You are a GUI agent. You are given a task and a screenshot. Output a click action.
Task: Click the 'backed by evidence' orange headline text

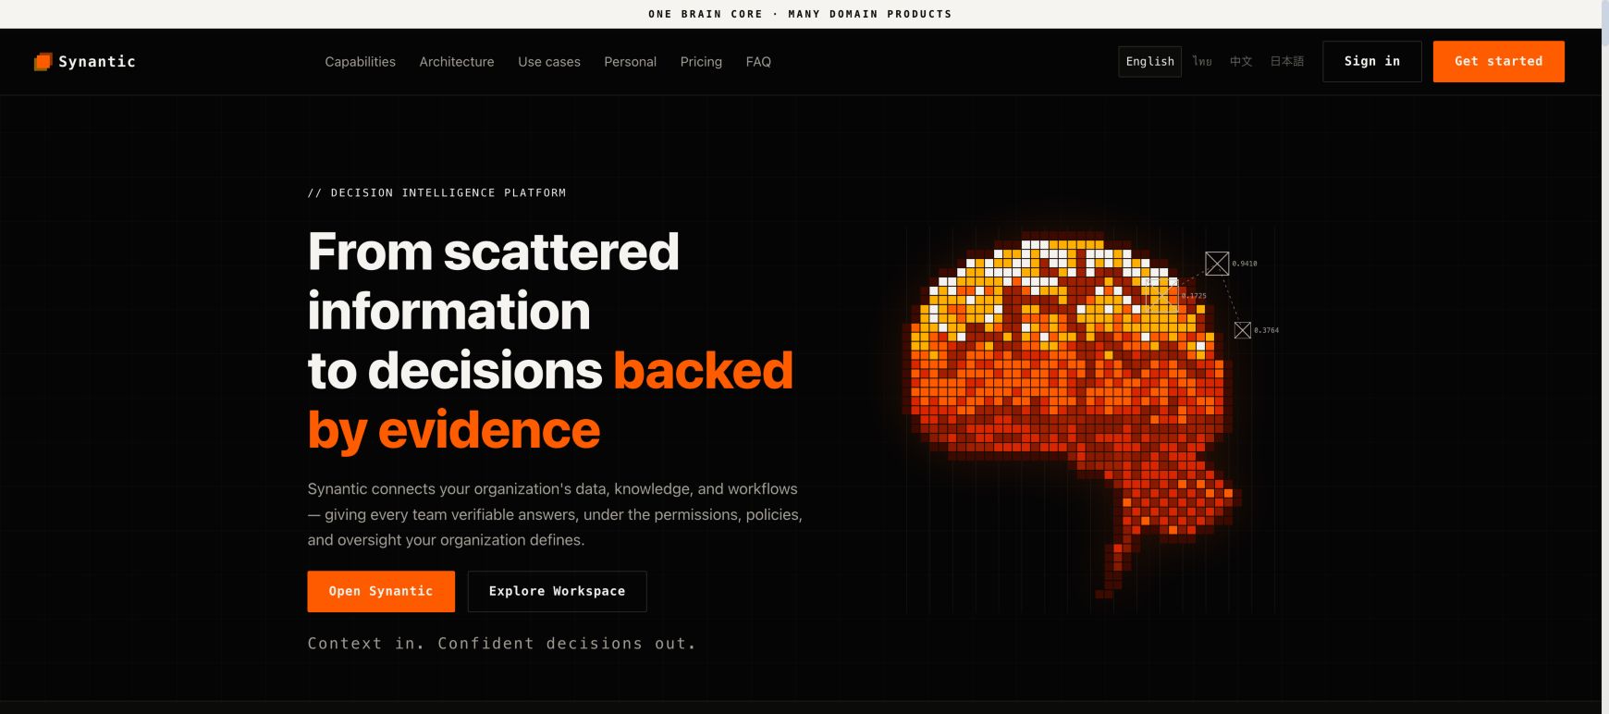pos(550,400)
